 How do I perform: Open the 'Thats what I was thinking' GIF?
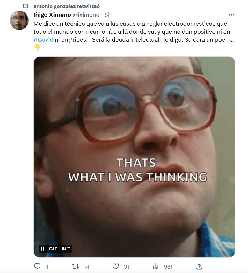pos(134,157)
